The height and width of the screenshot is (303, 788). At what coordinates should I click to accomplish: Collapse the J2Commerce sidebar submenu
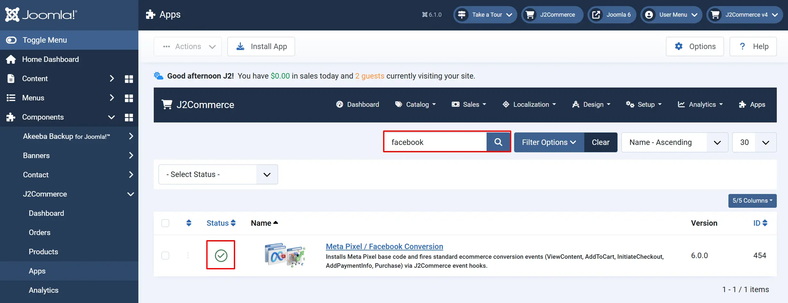click(x=131, y=194)
